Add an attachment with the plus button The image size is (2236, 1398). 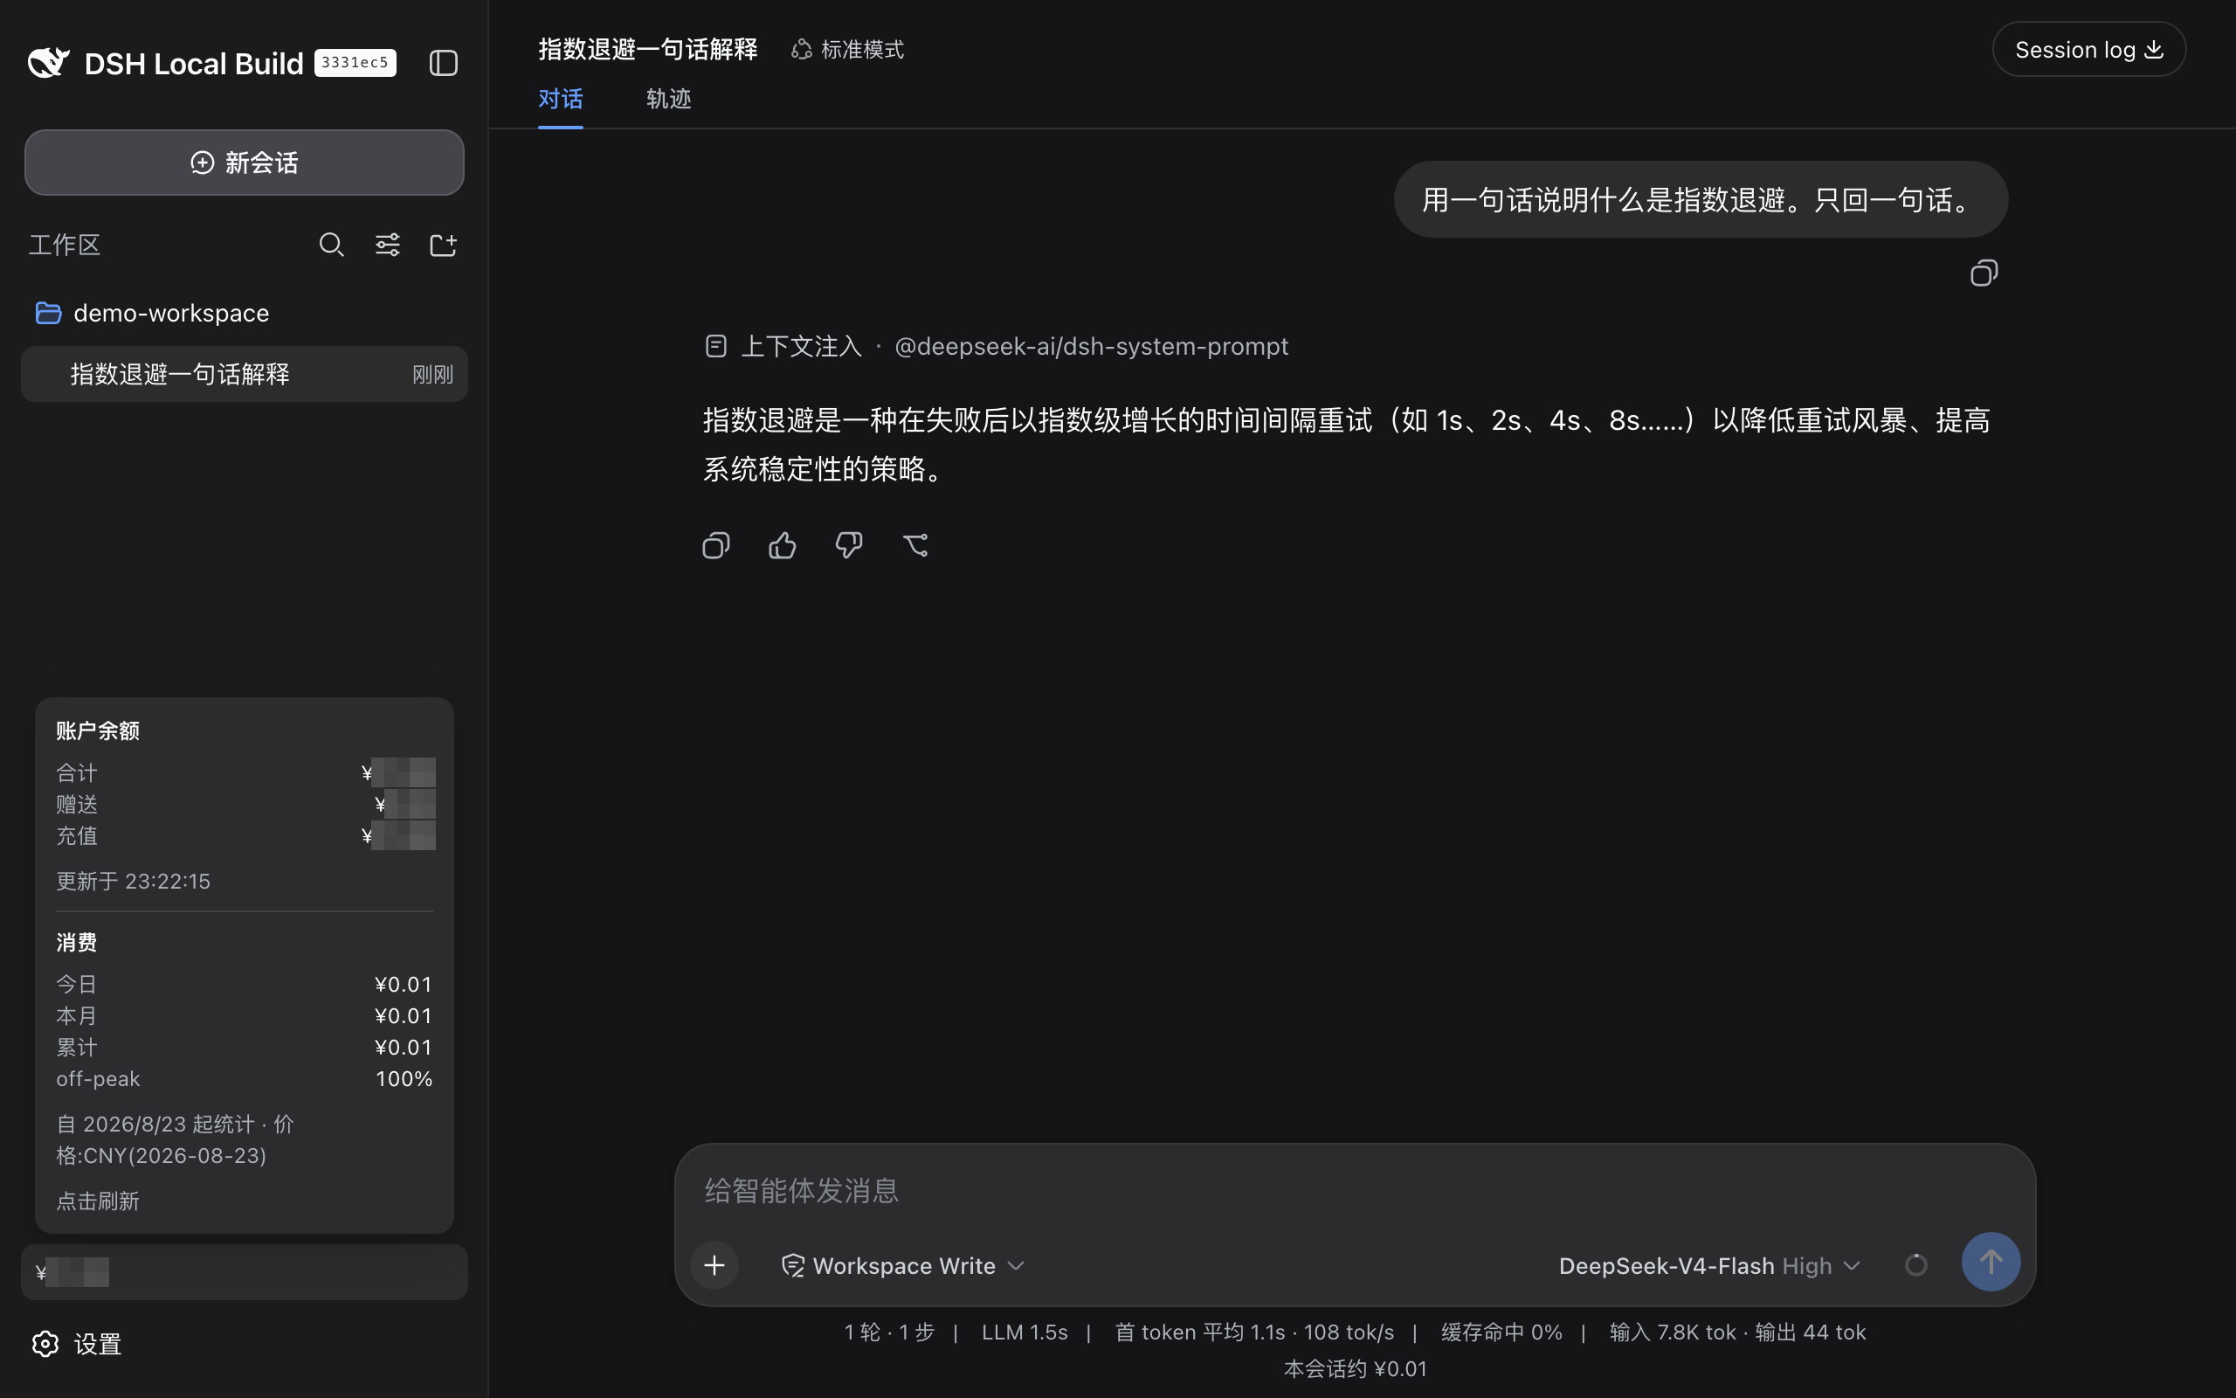click(x=714, y=1265)
